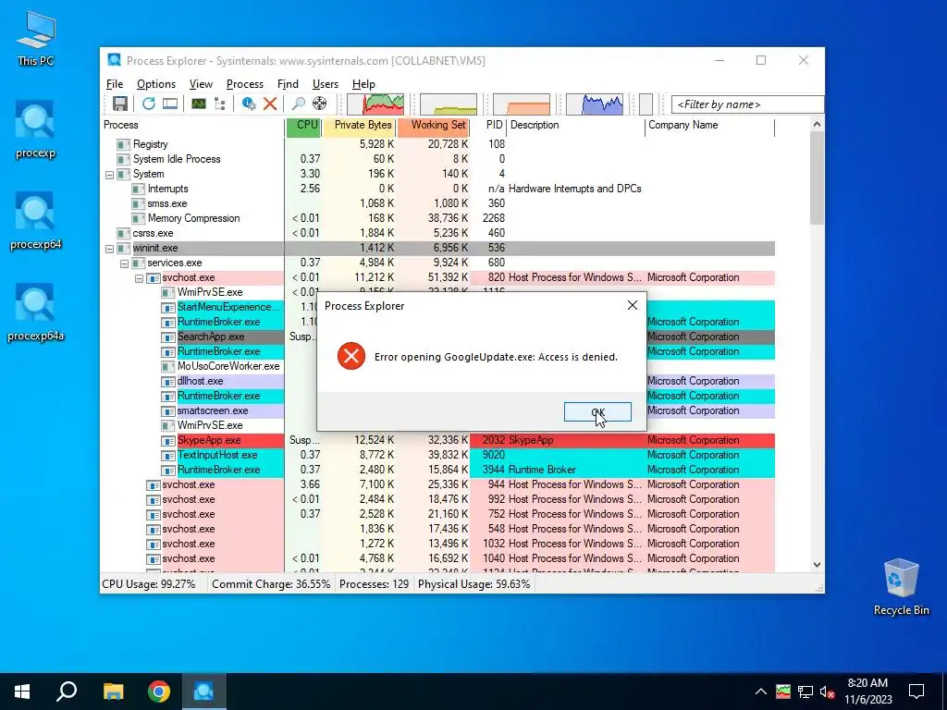Sort by the Process column header
The height and width of the screenshot is (710, 947).
tap(192, 125)
